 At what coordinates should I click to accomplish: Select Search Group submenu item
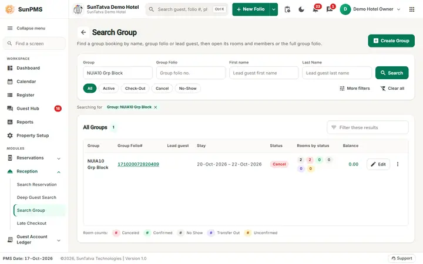click(x=39, y=210)
